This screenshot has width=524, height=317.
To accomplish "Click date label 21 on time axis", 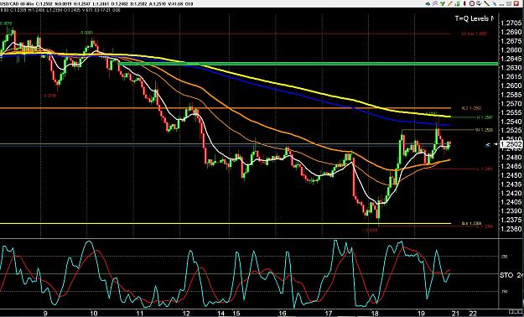I will click(456, 314).
